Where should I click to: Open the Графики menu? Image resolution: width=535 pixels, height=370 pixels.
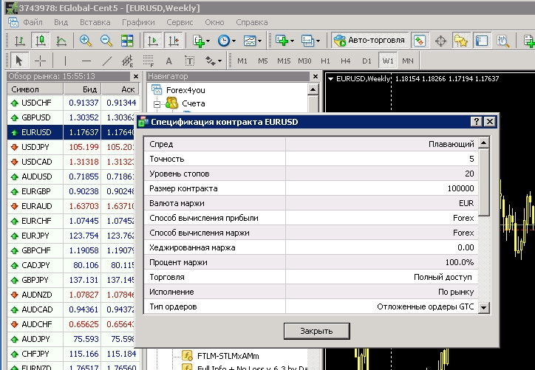tap(138, 22)
